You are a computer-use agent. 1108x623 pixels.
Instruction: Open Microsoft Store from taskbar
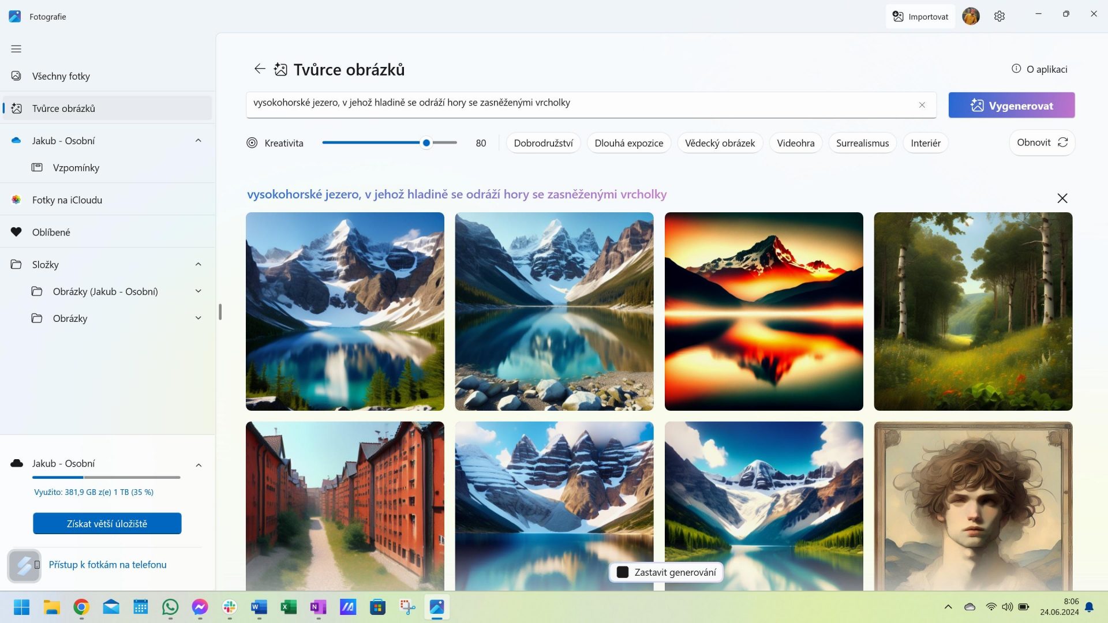(x=378, y=607)
